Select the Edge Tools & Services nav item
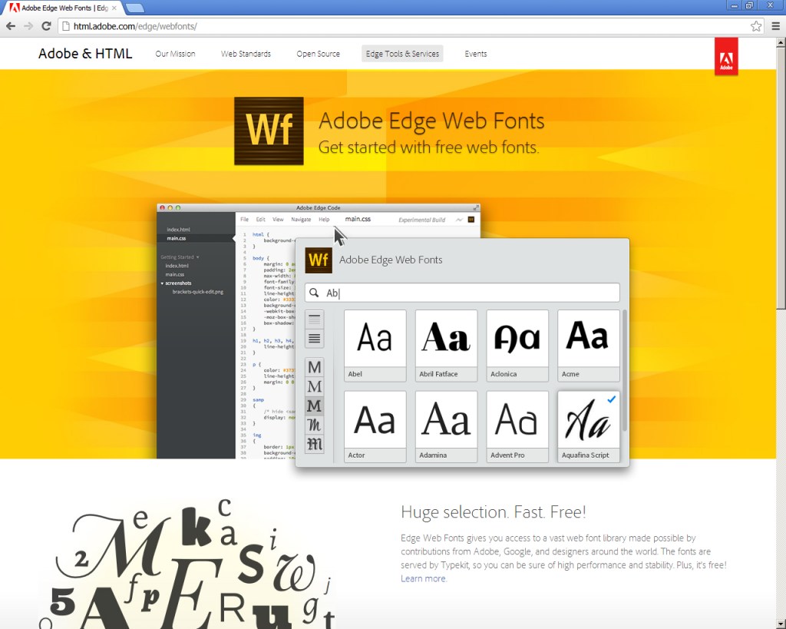Image resolution: width=786 pixels, height=629 pixels. tap(402, 53)
